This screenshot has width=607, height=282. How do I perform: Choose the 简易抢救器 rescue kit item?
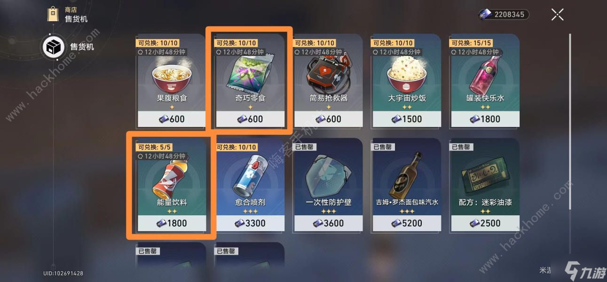tap(328, 80)
